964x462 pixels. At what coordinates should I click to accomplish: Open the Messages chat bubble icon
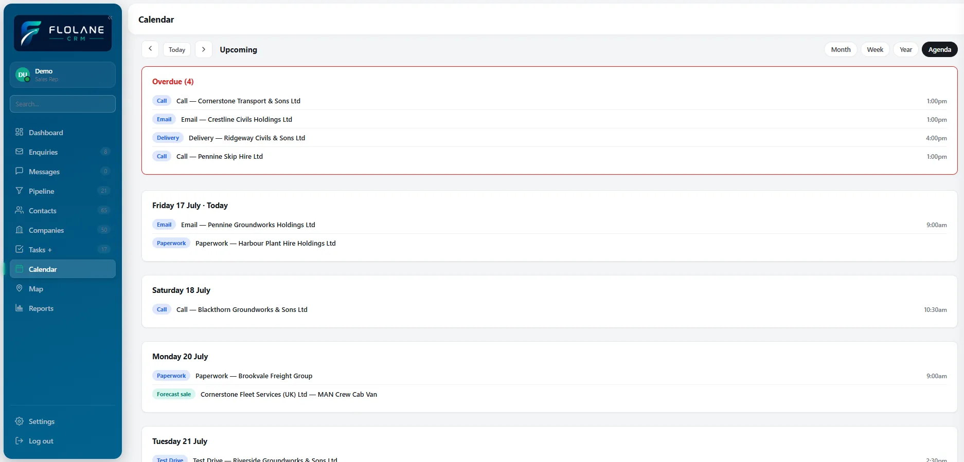point(19,171)
